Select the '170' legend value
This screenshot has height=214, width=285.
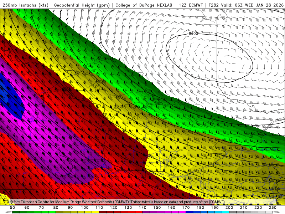186,208
